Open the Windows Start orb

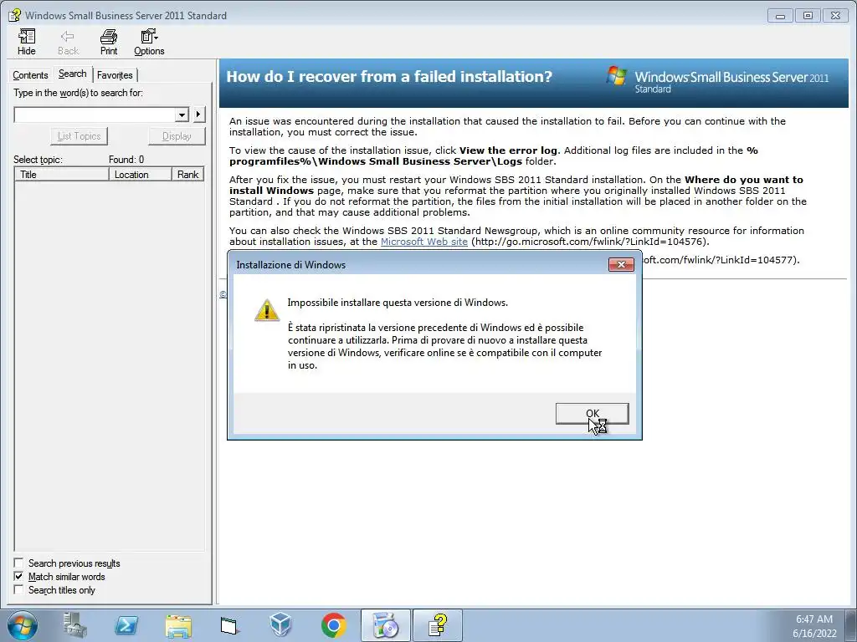point(23,625)
